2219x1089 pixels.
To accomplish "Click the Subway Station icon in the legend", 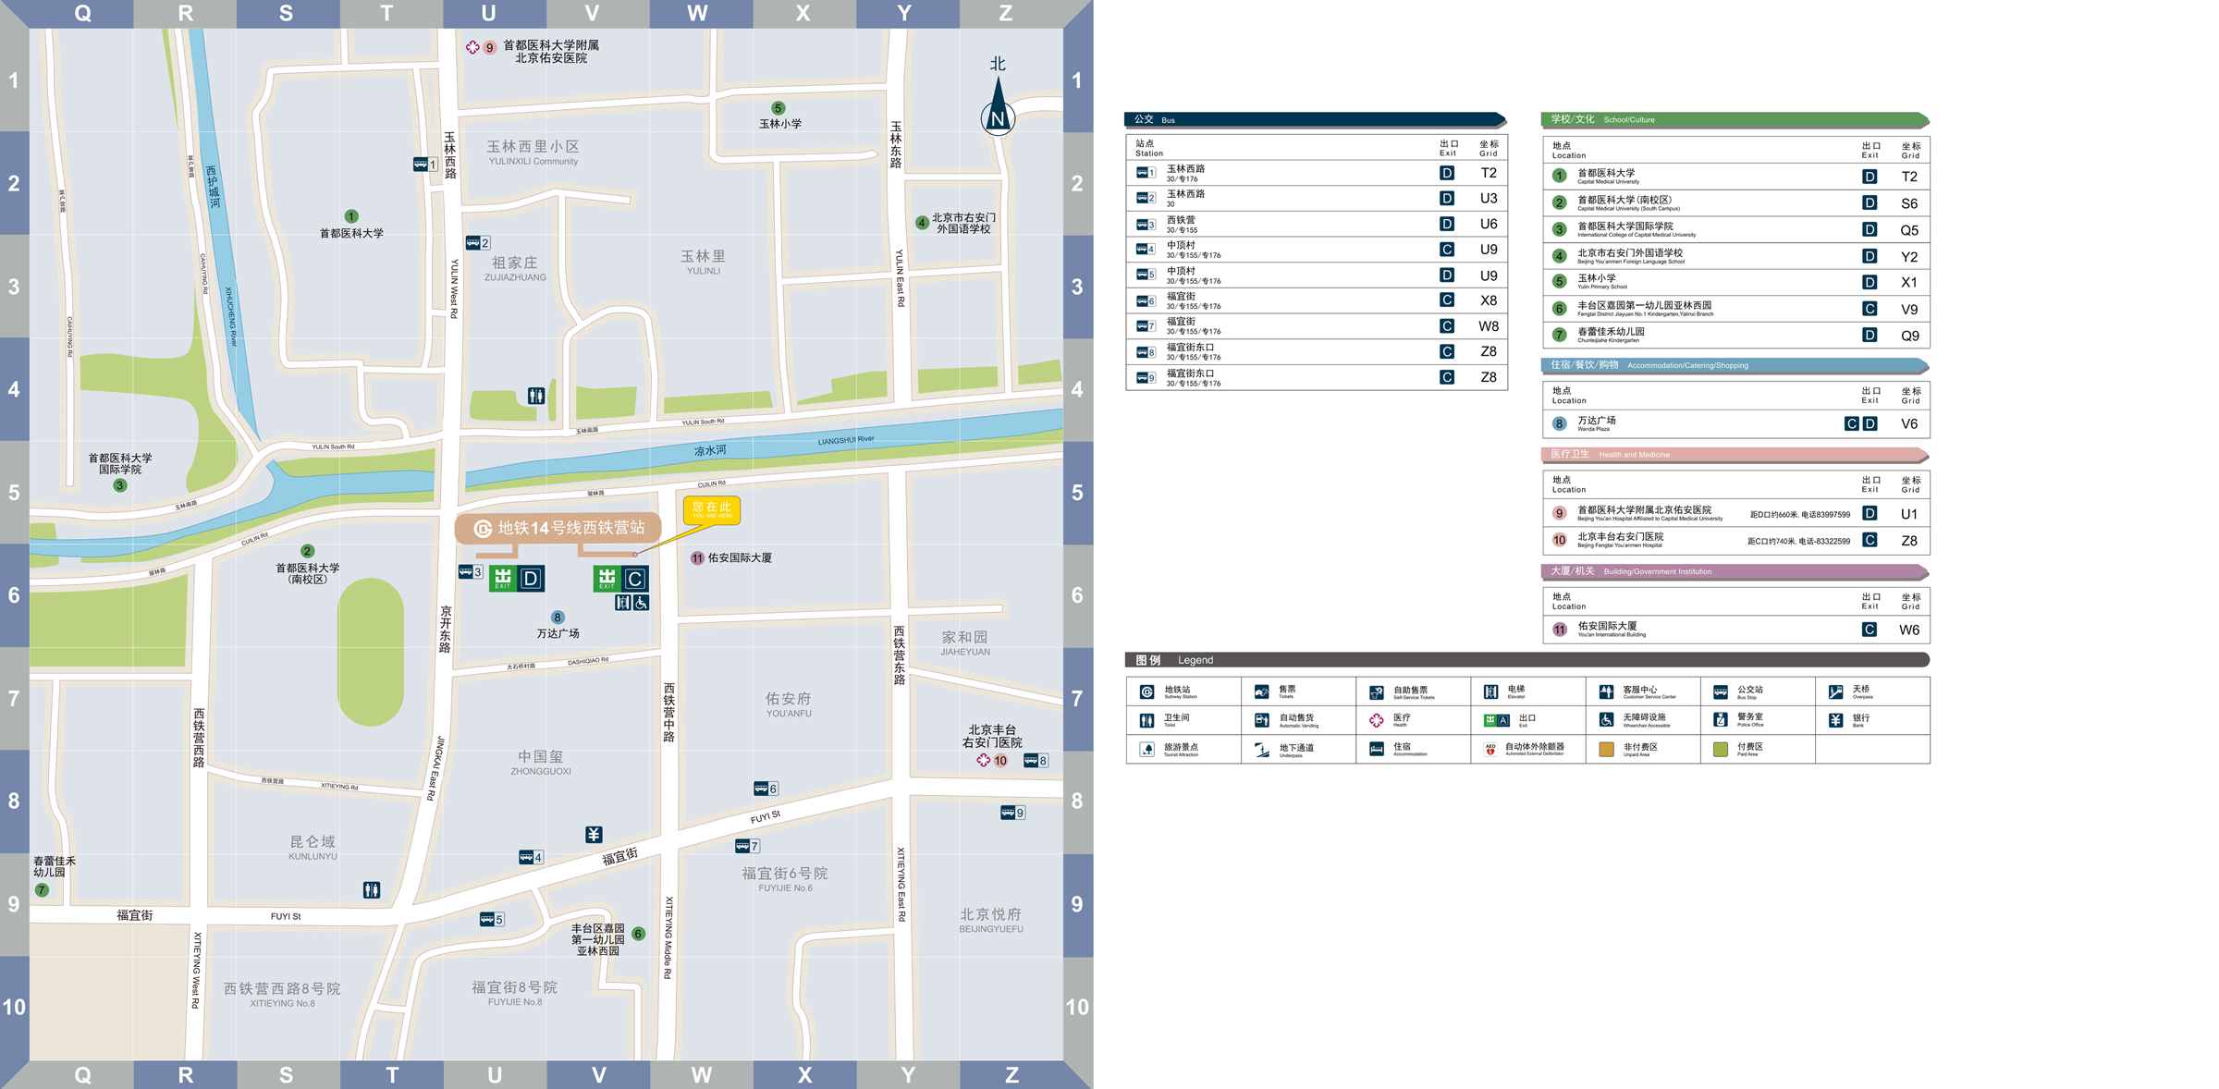I will (1146, 691).
